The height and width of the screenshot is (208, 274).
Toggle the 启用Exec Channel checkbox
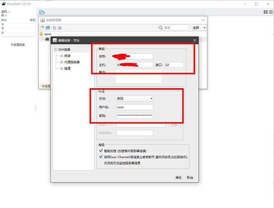(100, 156)
